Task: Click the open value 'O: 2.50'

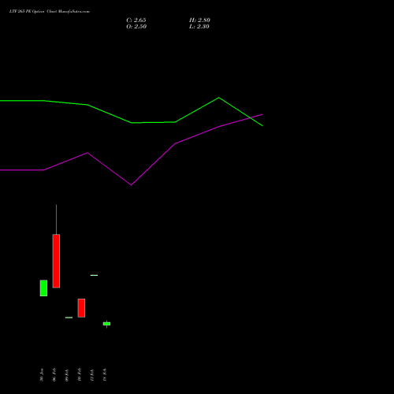Action: click(x=136, y=27)
